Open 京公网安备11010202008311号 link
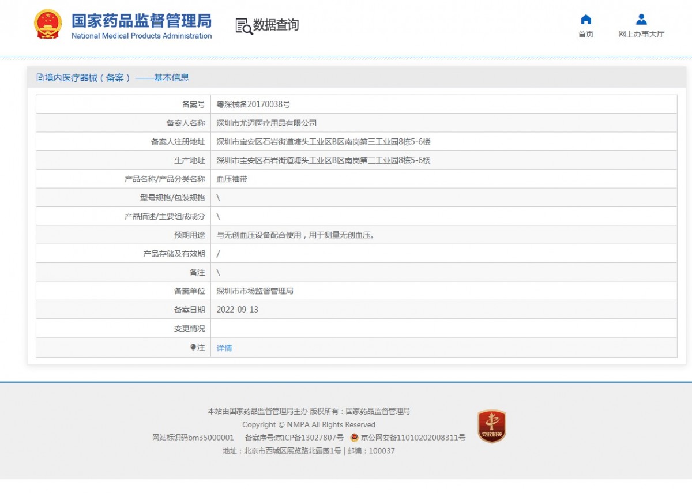 413,438
